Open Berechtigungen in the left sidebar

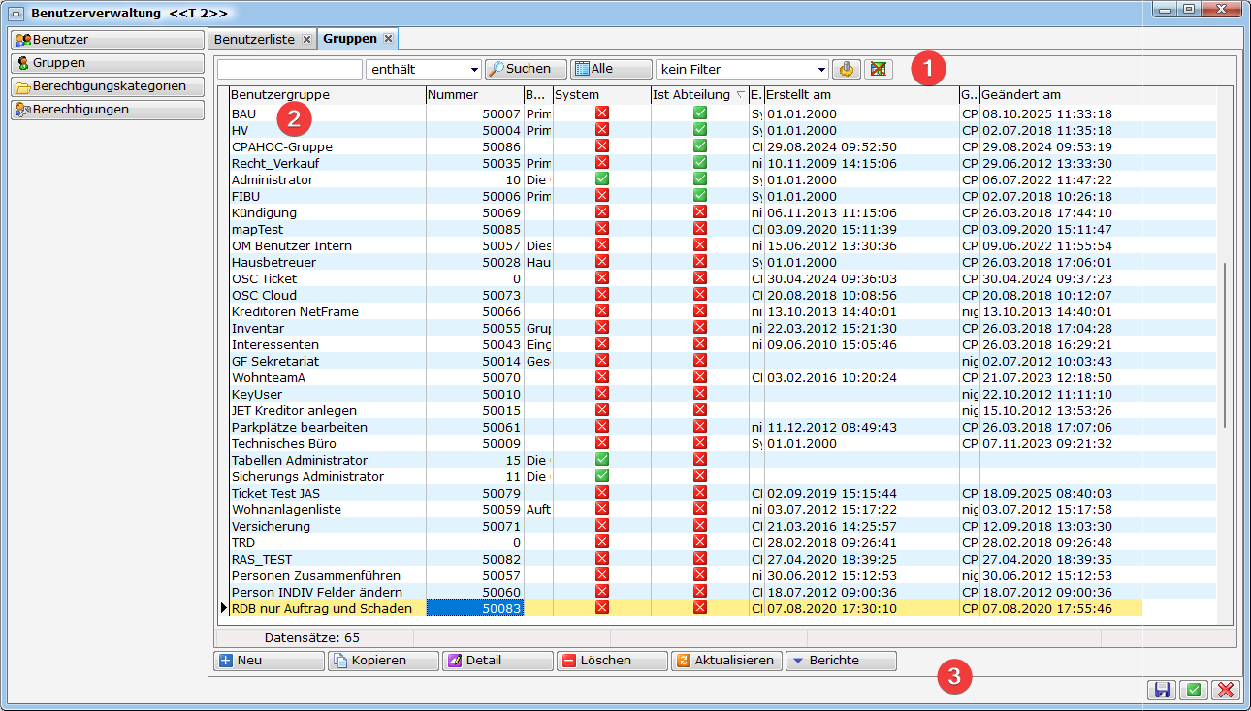pyautogui.click(x=108, y=110)
